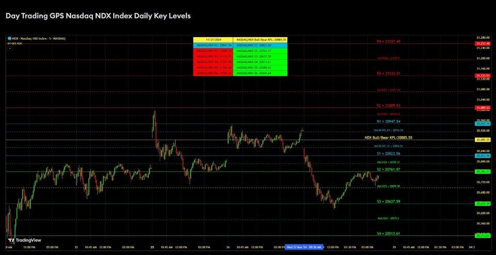Click the 20,680.00 price scale value
This screenshot has width=496, height=255.
coord(483,193)
